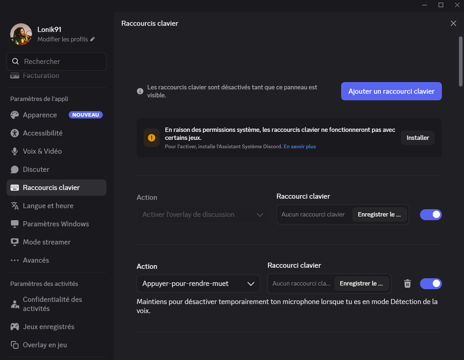Disable the Appuyer-pour-rendre-muet shortcut switch

pyautogui.click(x=431, y=283)
